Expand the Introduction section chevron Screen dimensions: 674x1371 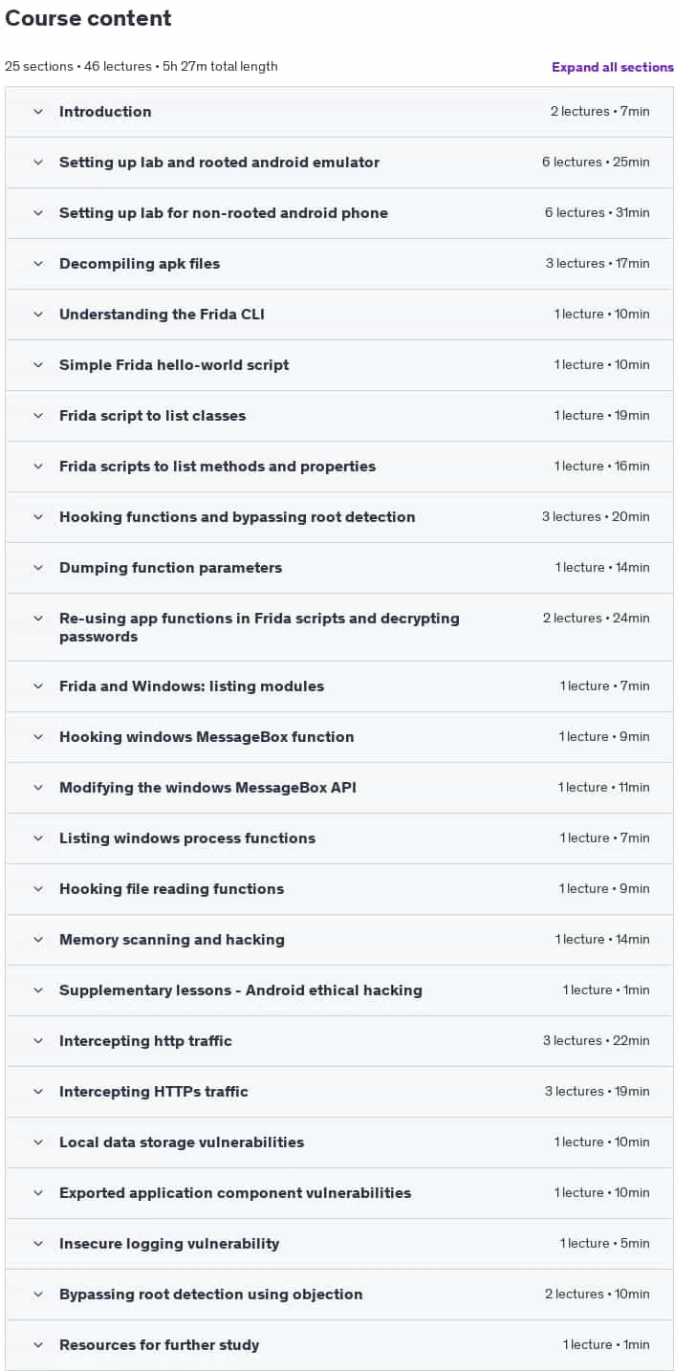38,112
